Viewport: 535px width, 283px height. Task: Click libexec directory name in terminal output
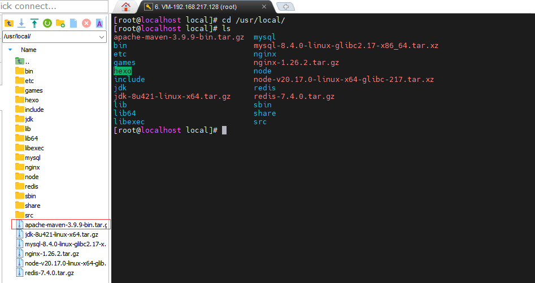[129, 121]
